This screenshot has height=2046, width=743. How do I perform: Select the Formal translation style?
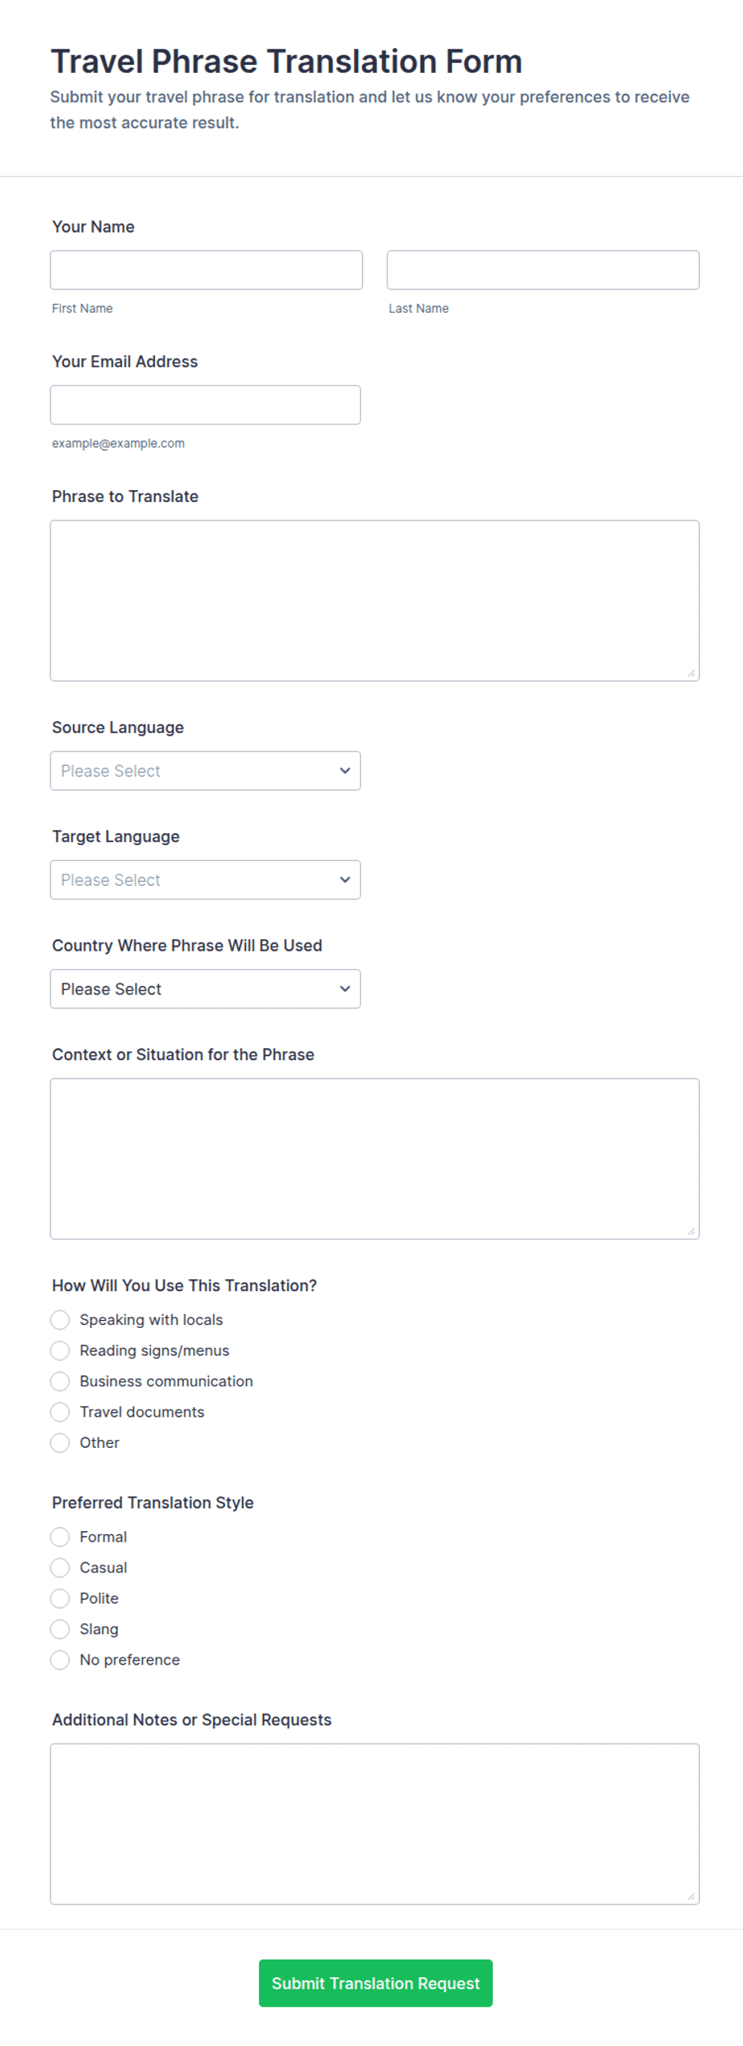(60, 1535)
